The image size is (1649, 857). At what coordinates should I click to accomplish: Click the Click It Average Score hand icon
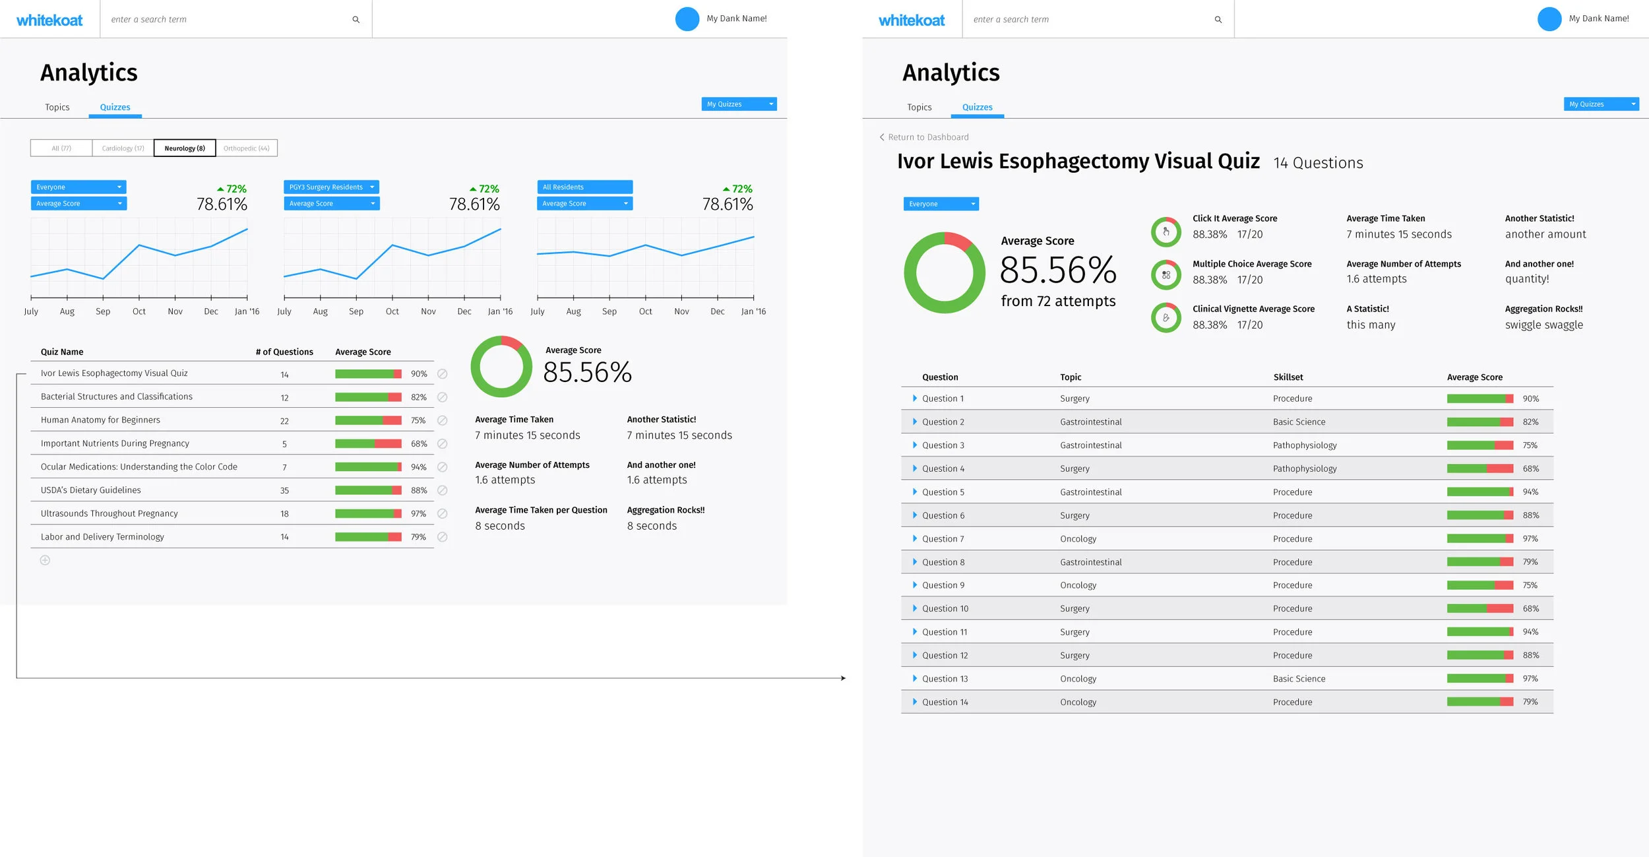click(x=1166, y=232)
